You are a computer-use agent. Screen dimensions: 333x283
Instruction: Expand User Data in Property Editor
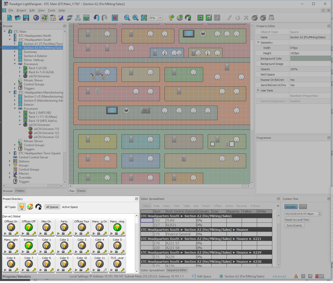(258, 91)
